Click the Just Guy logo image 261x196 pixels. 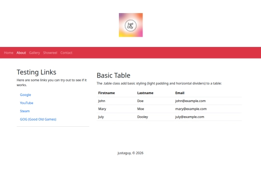[130, 25]
